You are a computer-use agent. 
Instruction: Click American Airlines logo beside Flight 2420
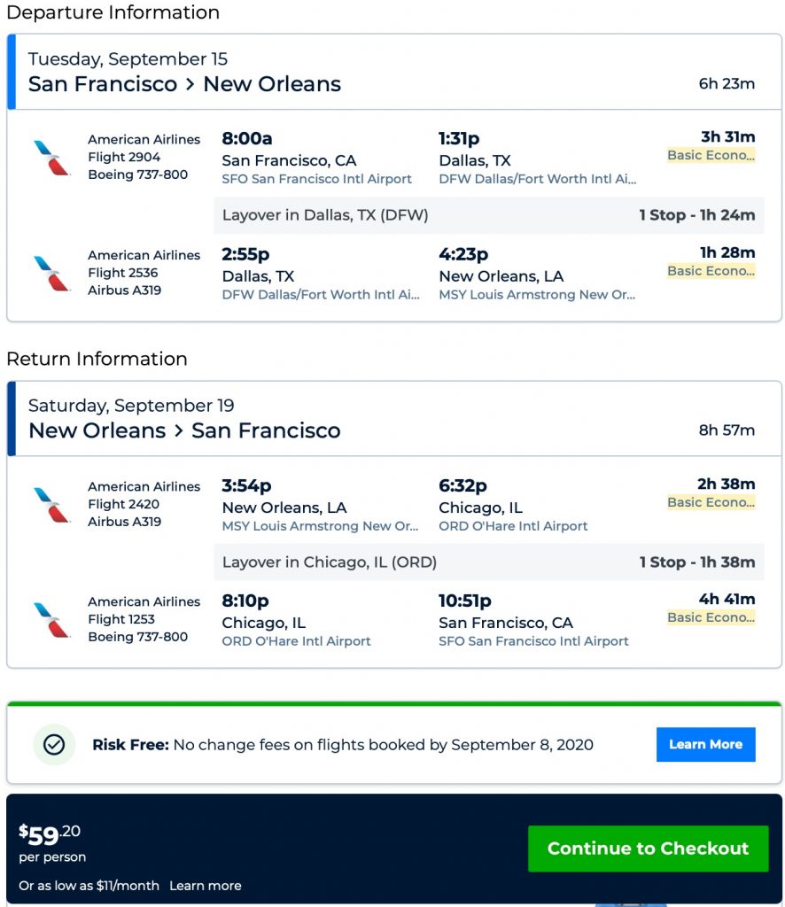[x=51, y=505]
